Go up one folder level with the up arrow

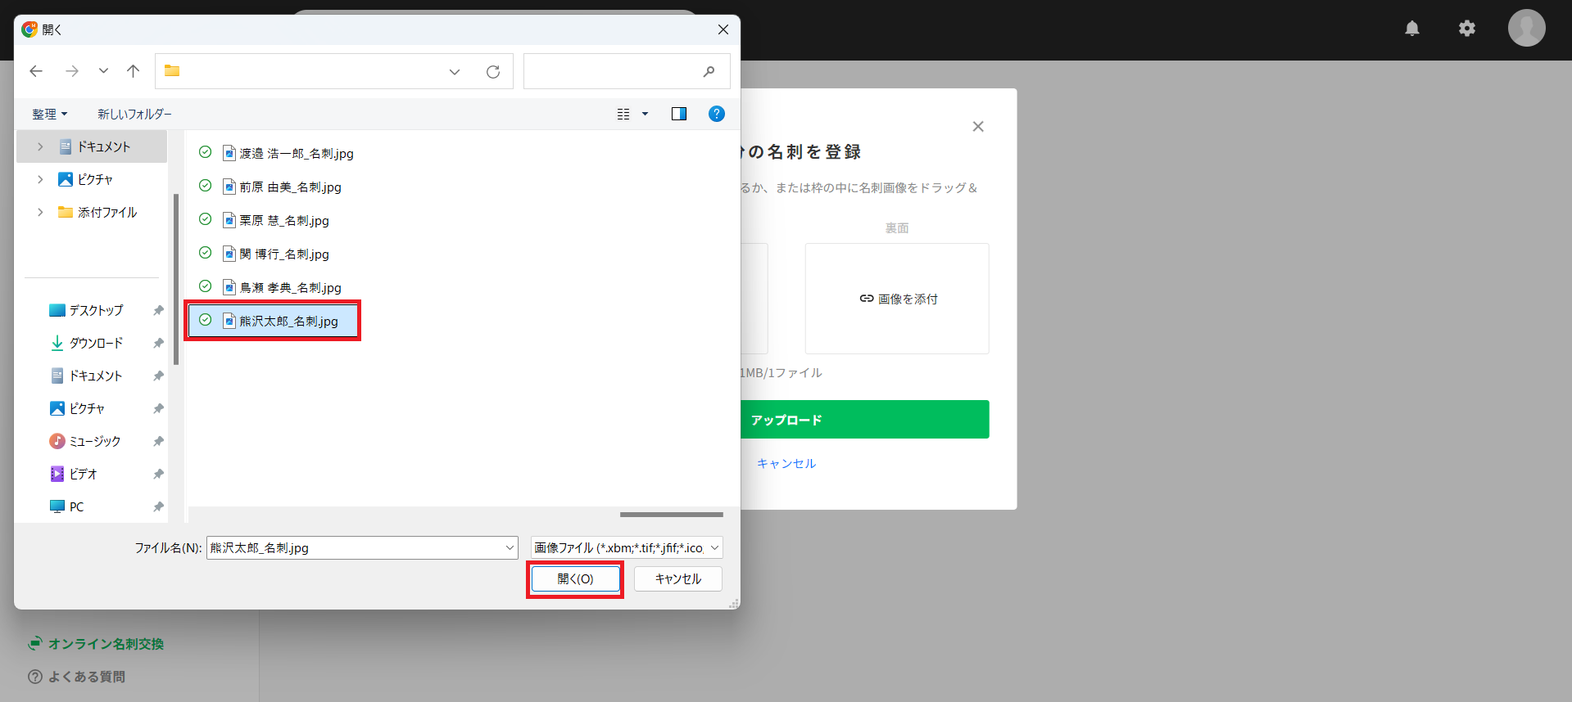click(x=134, y=71)
